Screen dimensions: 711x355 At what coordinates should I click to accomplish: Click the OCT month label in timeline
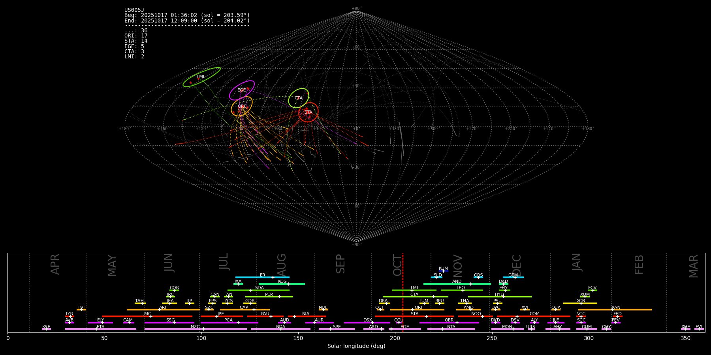click(397, 265)
